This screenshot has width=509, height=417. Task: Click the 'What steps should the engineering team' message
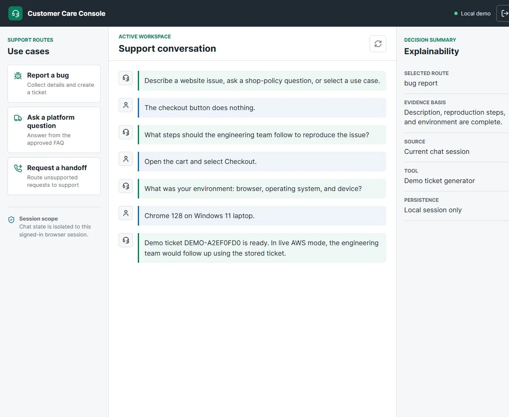coord(262,135)
